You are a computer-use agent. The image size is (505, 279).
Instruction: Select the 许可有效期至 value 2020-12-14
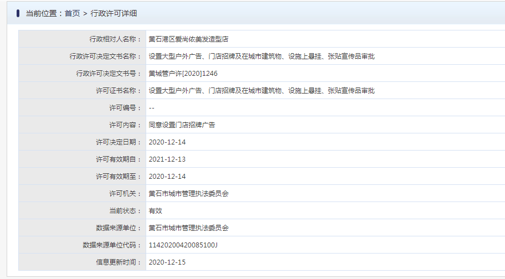point(167,177)
